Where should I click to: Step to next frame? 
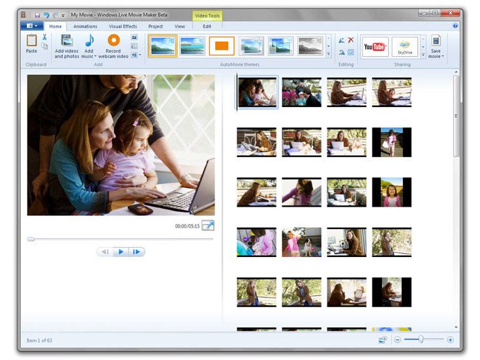[x=136, y=252]
